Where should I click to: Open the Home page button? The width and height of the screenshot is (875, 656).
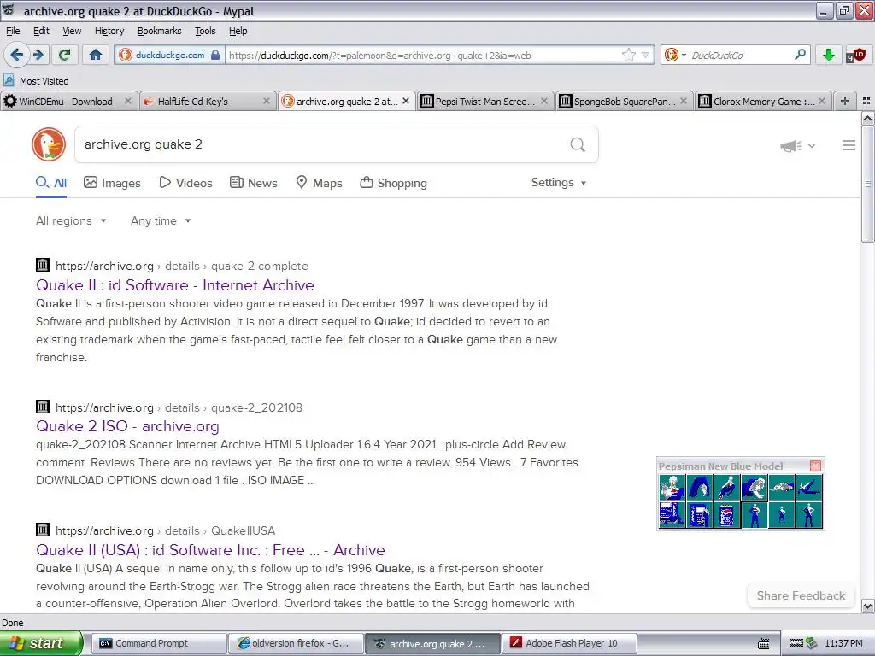click(96, 55)
